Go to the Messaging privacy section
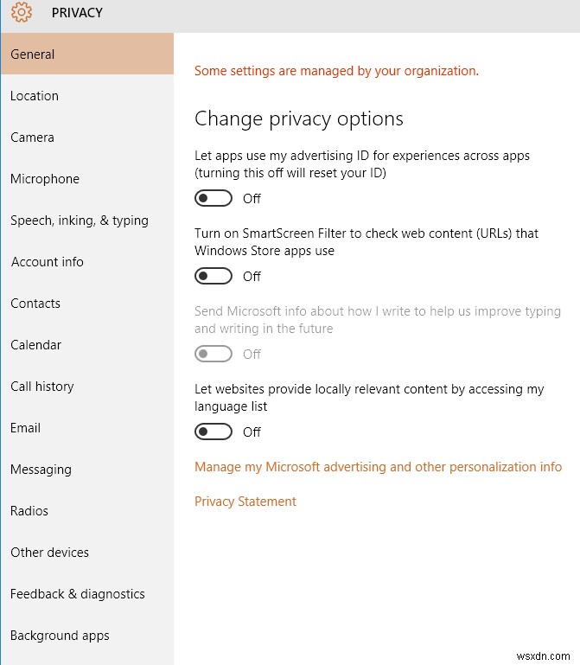The height and width of the screenshot is (665, 580). pos(41,470)
